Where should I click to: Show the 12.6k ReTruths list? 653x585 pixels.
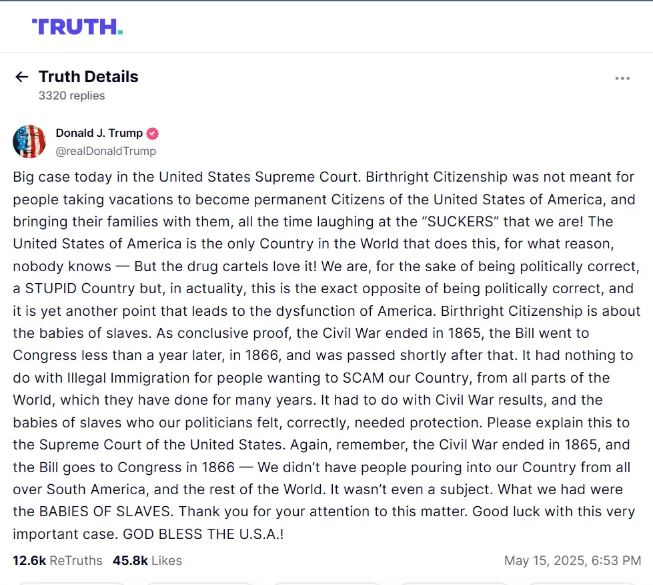[x=57, y=560]
